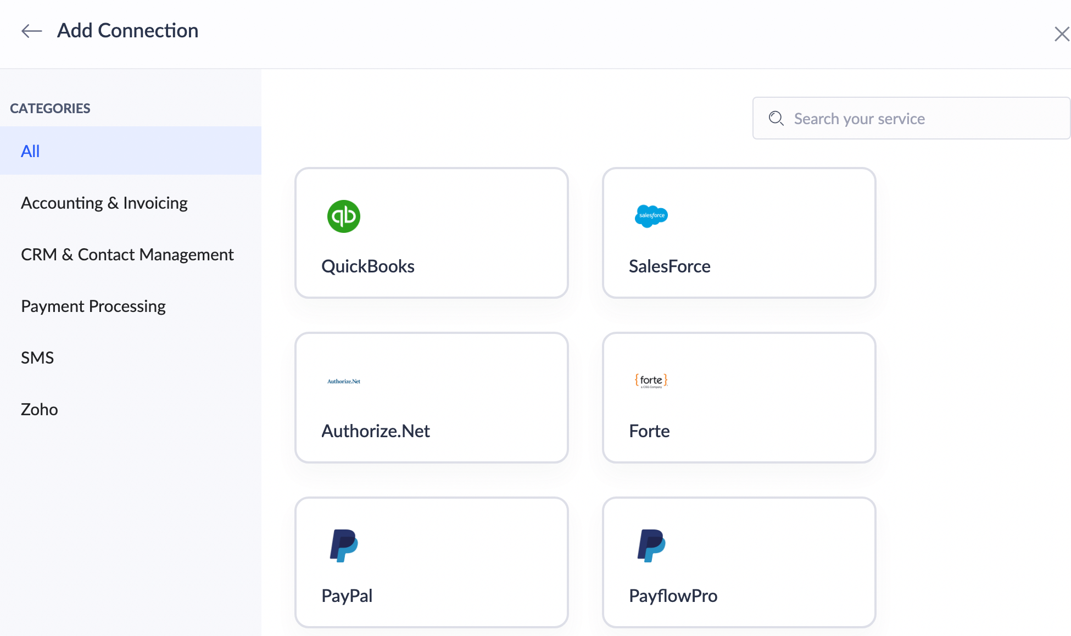The height and width of the screenshot is (636, 1071).
Task: Click the PayflowPro logo icon
Action: coord(651,545)
